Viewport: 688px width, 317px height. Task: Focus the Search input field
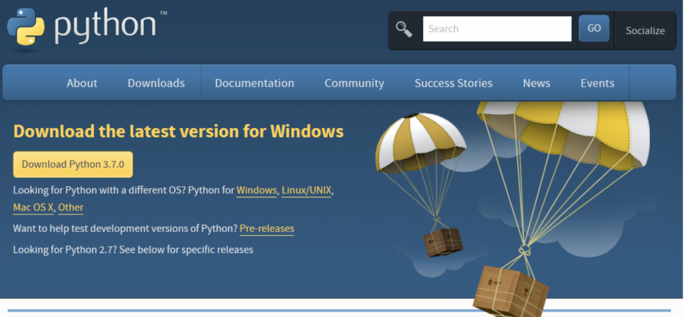497,29
